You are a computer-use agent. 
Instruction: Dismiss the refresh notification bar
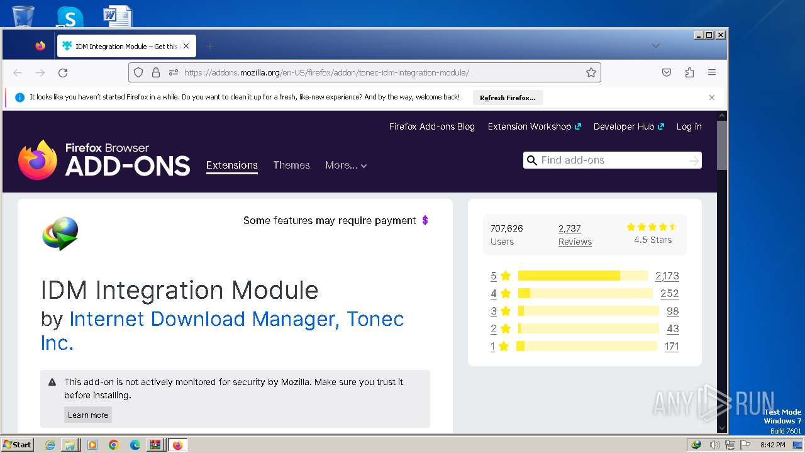point(712,98)
